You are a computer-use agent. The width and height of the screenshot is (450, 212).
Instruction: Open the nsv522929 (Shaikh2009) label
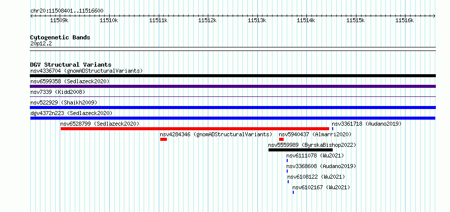click(64, 102)
